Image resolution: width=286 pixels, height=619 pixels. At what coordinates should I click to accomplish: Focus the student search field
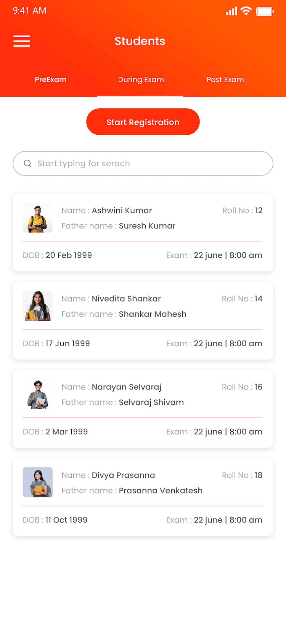[x=149, y=164]
